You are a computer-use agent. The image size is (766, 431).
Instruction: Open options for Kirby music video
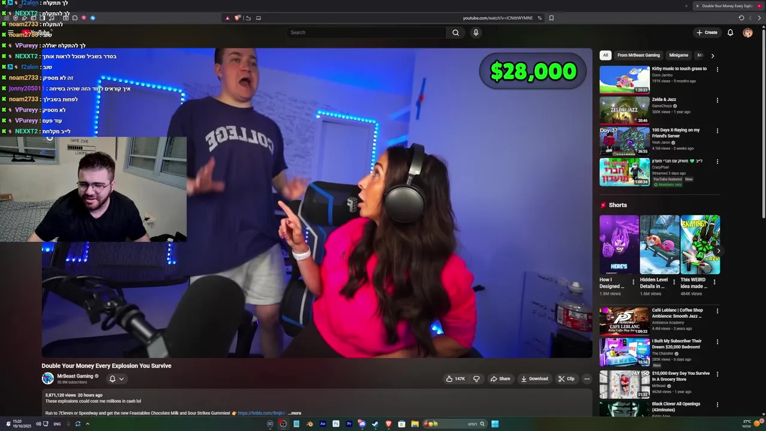point(717,69)
